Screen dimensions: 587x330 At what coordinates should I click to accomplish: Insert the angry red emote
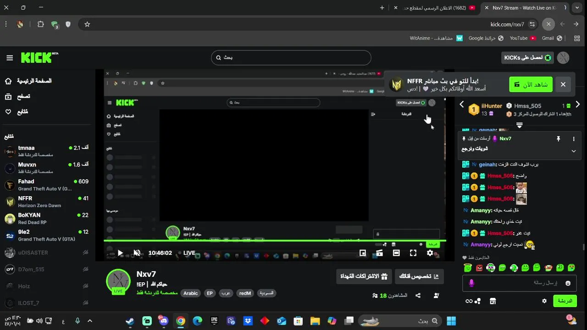479,268
